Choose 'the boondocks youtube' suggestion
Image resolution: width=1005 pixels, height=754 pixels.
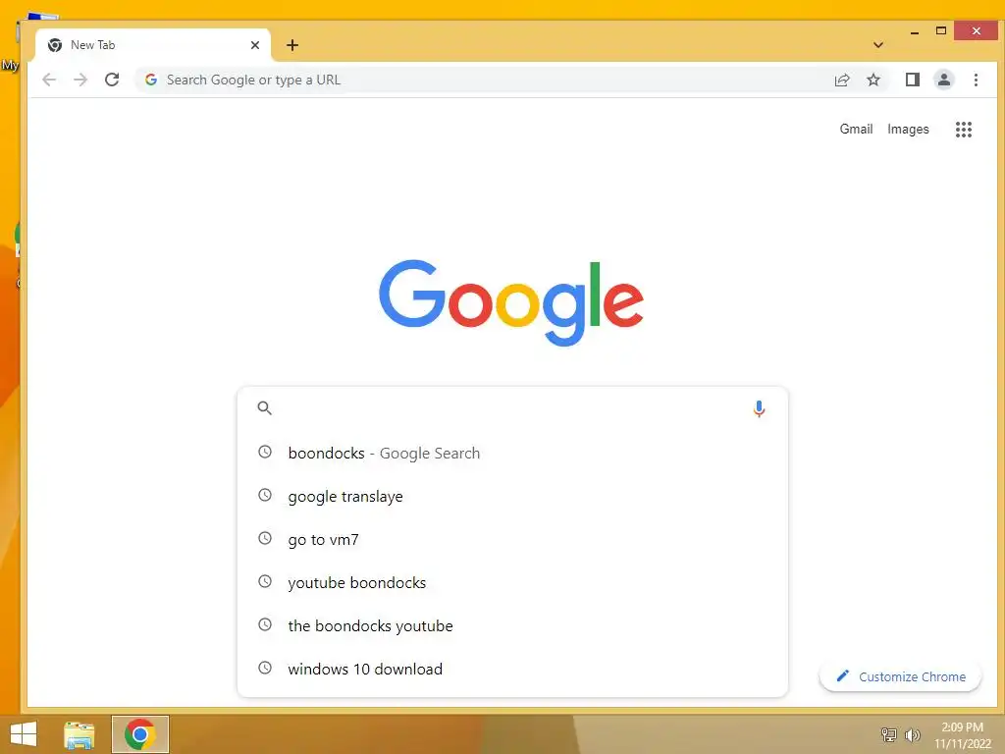pos(512,625)
